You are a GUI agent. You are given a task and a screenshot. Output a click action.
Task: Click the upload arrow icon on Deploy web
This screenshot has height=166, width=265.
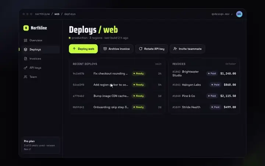coord(74,49)
